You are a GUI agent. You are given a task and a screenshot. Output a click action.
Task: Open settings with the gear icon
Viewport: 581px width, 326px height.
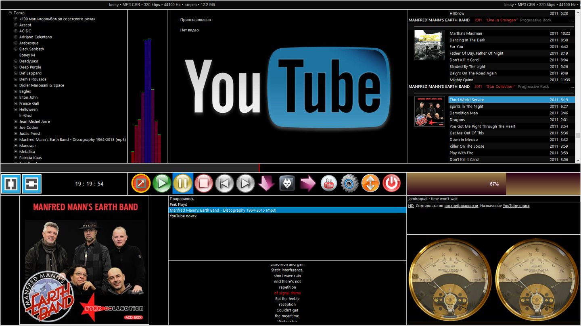click(x=349, y=184)
